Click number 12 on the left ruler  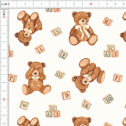(x=4, y=116)
